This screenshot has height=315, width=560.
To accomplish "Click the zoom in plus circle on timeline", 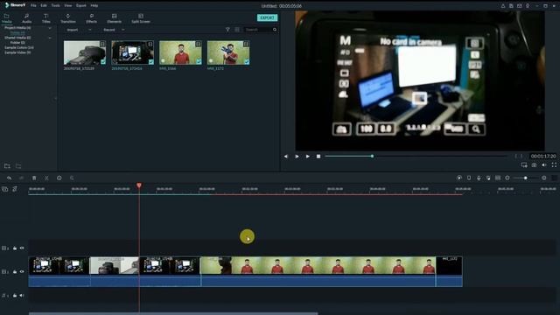I will pos(544,178).
